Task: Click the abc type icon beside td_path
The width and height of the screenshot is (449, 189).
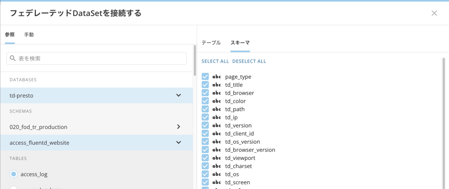Action: (217, 109)
